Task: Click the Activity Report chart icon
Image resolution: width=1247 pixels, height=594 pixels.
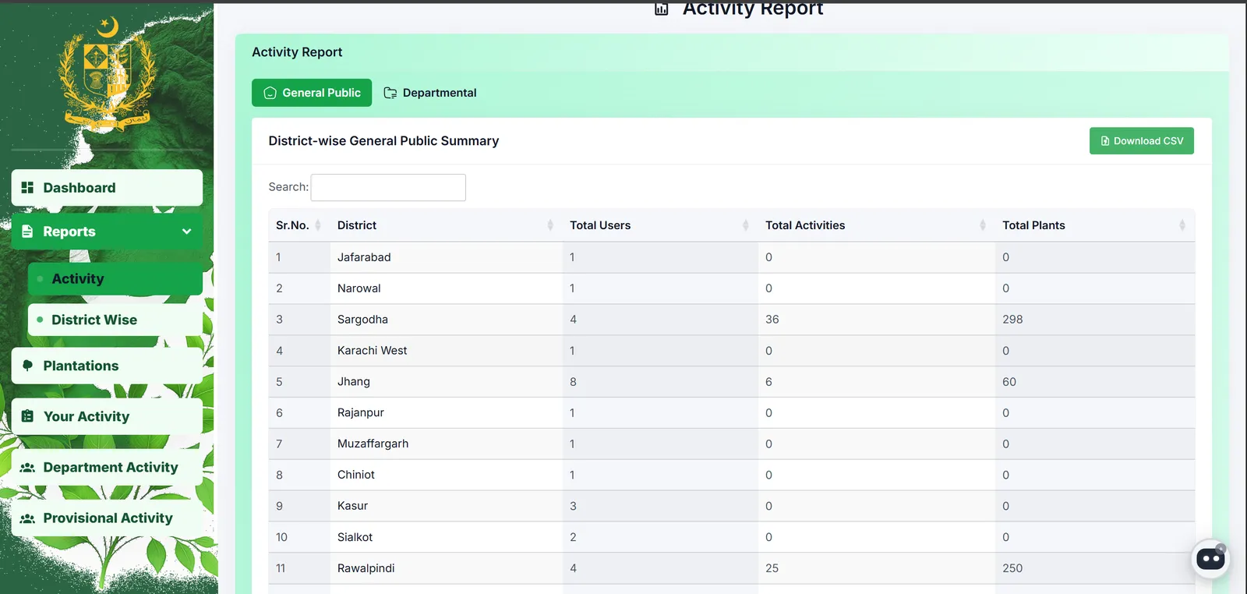Action: [x=662, y=9]
